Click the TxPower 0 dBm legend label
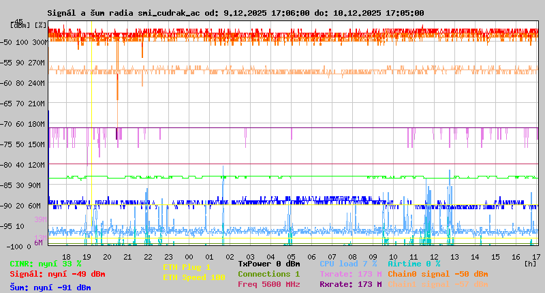Image resolution: width=545 pixels, height=293 pixels. (268, 264)
